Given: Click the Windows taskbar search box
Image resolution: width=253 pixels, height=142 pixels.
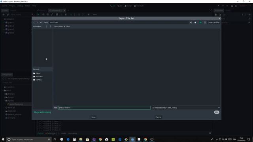Looking at the screenshot, I should point(29,139).
